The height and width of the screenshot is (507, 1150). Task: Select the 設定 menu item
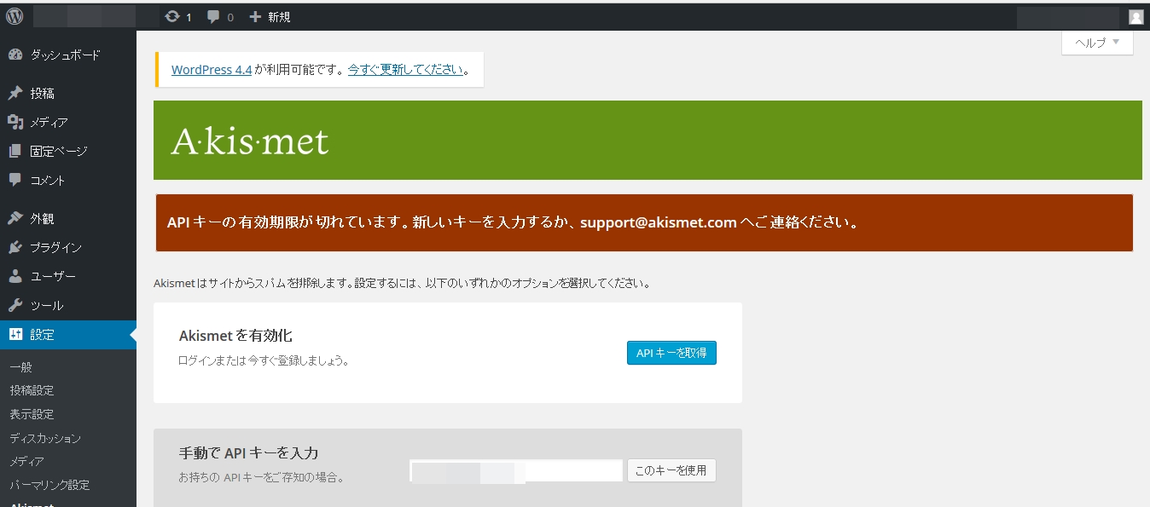[x=68, y=335]
